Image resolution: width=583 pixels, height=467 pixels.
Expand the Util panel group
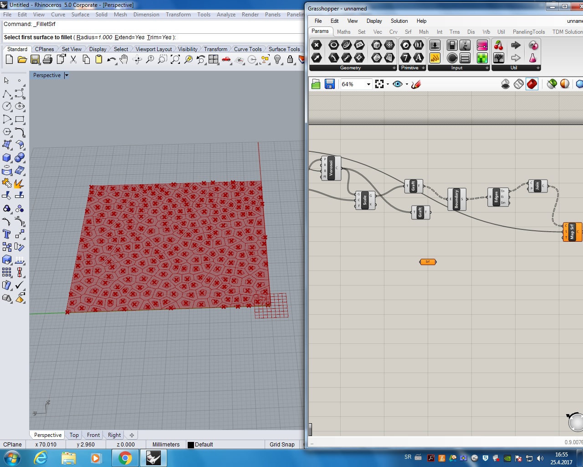pos(538,68)
